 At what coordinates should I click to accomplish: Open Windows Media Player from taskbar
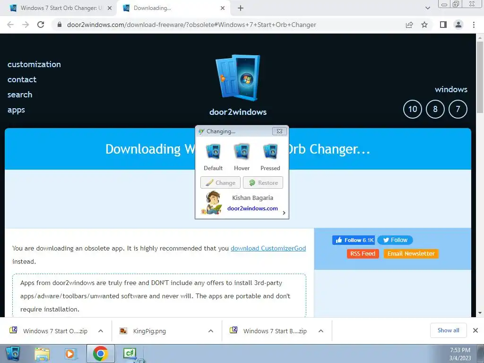click(x=70, y=354)
